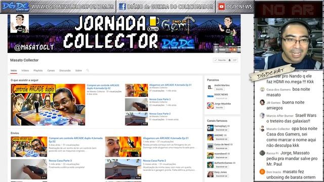Click the 'O que assistir a seguir' heading

point(25,80)
